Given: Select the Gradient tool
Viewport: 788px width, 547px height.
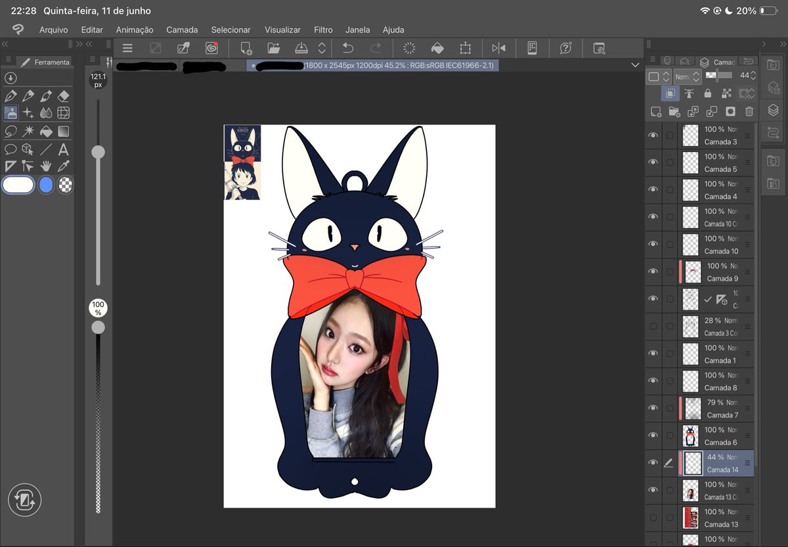Looking at the screenshot, I should click(64, 131).
